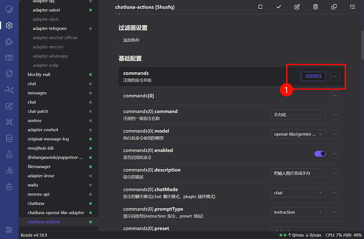Open the dependencies box icon in sidebar
Image resolution: width=364 pixels, height=239 pixels.
(x=9, y=58)
